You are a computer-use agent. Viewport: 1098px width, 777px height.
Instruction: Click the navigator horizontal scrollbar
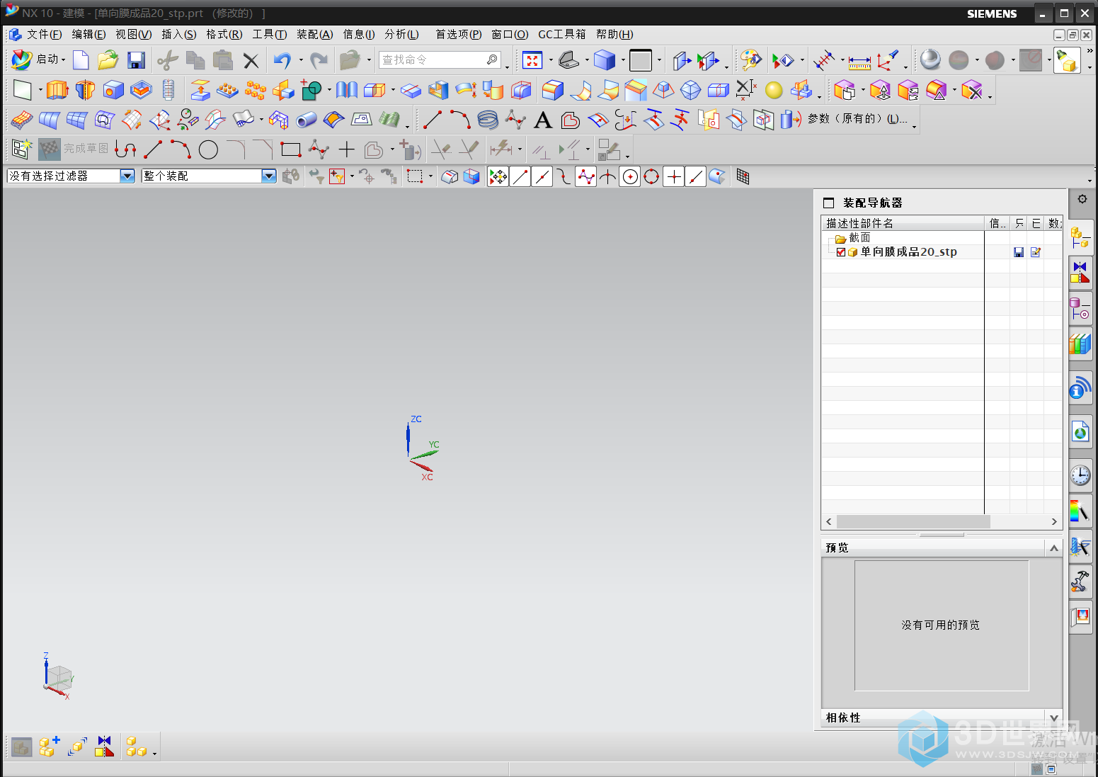(x=913, y=521)
